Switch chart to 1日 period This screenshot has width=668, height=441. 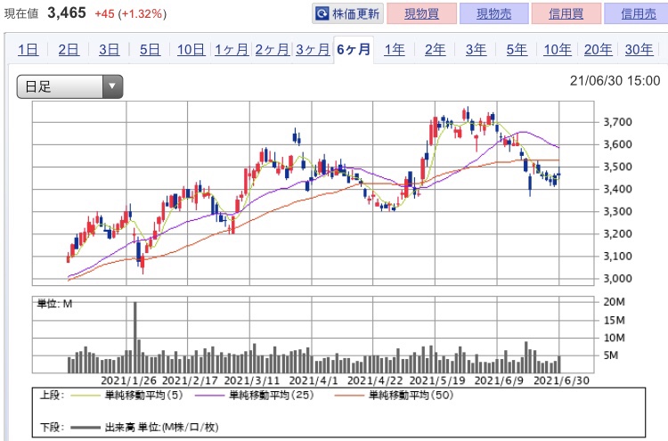click(x=29, y=50)
